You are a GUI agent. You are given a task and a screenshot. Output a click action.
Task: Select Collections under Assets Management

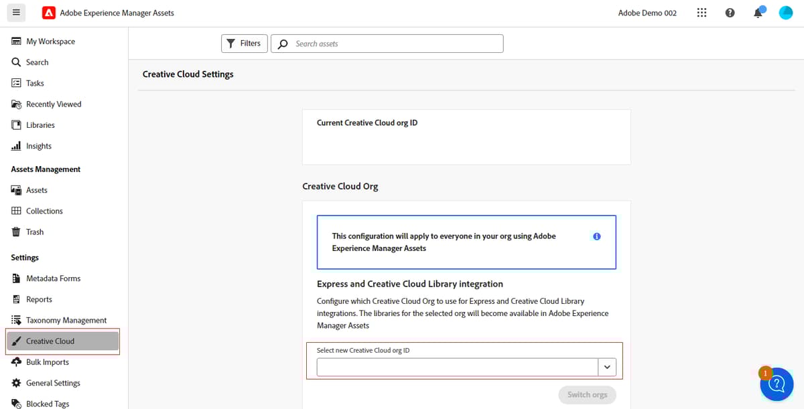[x=45, y=211]
